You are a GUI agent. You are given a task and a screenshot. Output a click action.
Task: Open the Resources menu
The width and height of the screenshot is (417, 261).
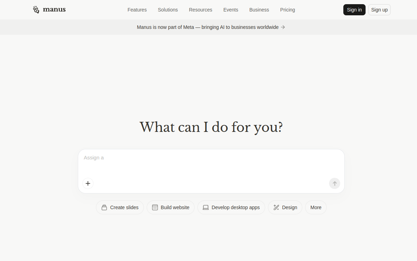tap(201, 10)
